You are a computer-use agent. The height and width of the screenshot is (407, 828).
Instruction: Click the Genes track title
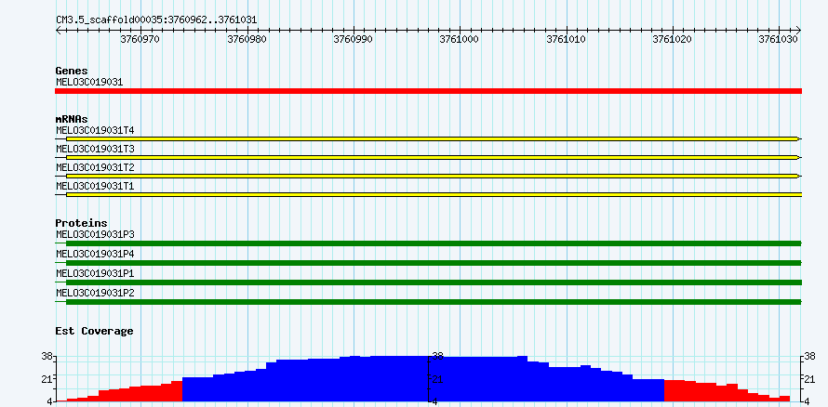(x=72, y=71)
